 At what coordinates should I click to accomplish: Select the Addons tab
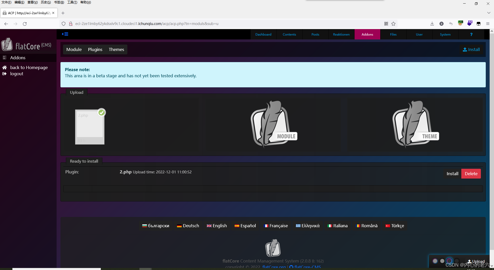367,34
